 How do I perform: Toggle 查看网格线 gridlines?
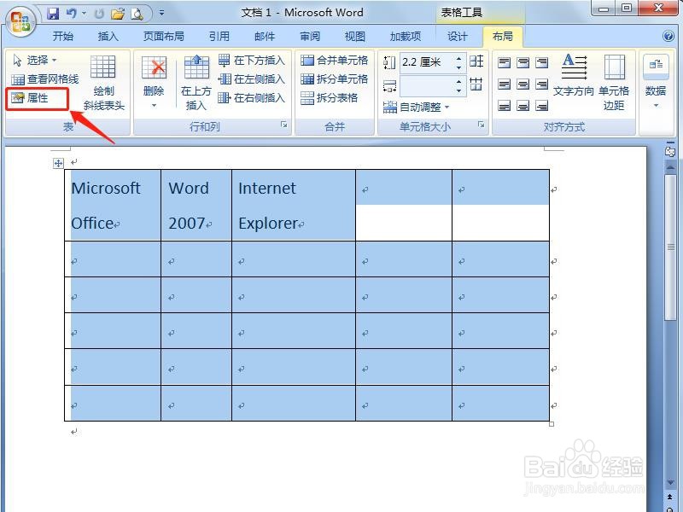click(x=45, y=79)
